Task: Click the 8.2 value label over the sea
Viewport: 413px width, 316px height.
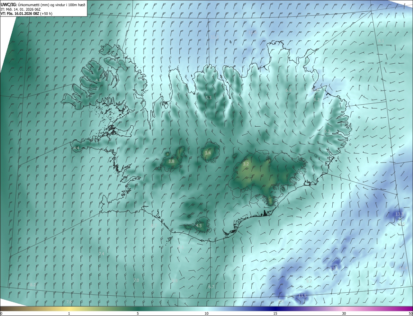Action: point(33,285)
